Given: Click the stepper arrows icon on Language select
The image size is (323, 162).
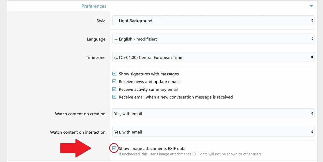Looking at the screenshot, I should tap(312, 39).
